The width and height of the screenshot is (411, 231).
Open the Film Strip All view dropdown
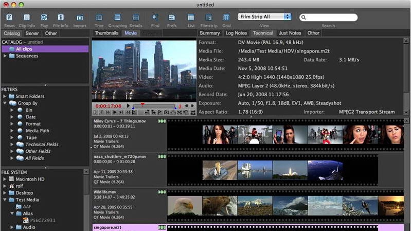tap(264, 17)
